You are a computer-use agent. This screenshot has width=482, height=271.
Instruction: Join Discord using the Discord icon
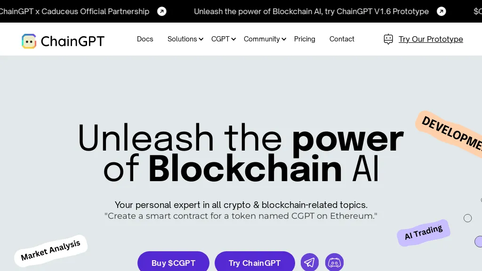[334, 262]
